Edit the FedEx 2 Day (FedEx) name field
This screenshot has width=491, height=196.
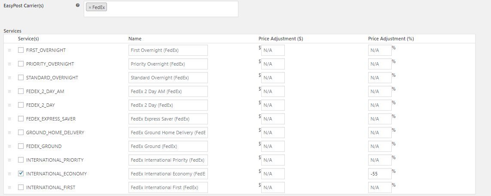168,105
